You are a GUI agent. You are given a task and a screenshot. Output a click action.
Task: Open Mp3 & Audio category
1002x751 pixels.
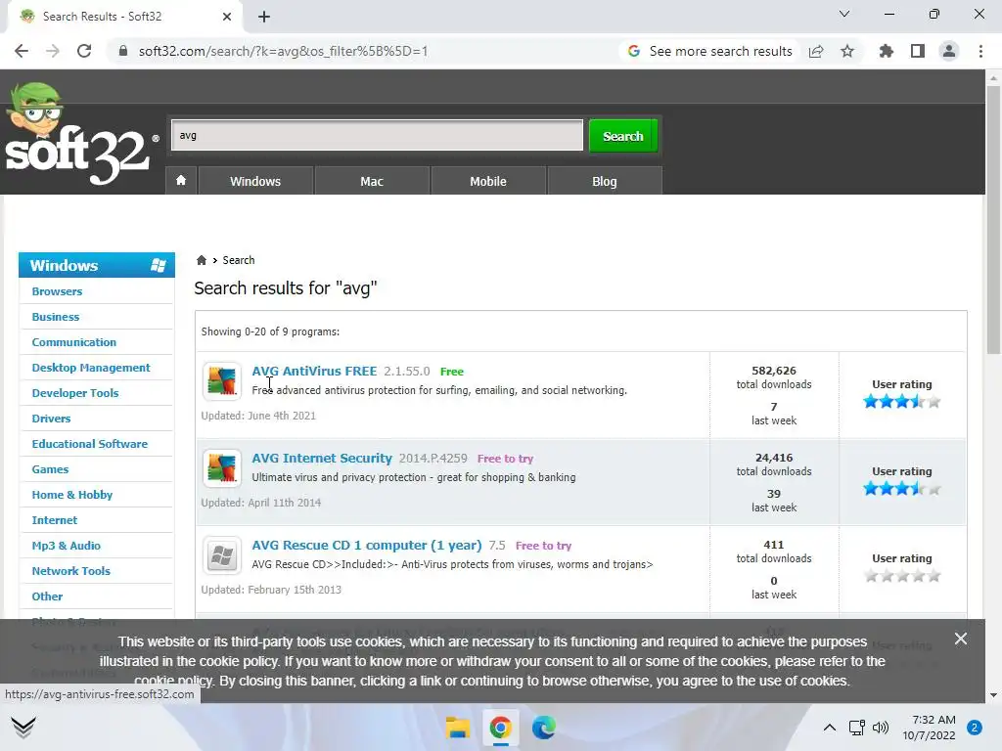coord(66,546)
